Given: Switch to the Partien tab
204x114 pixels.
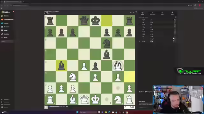Looking at the screenshot, I should point(162,13).
